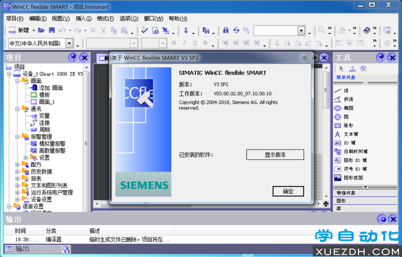
Task: Pin the Tools (工具) panel
Action: [x=381, y=57]
